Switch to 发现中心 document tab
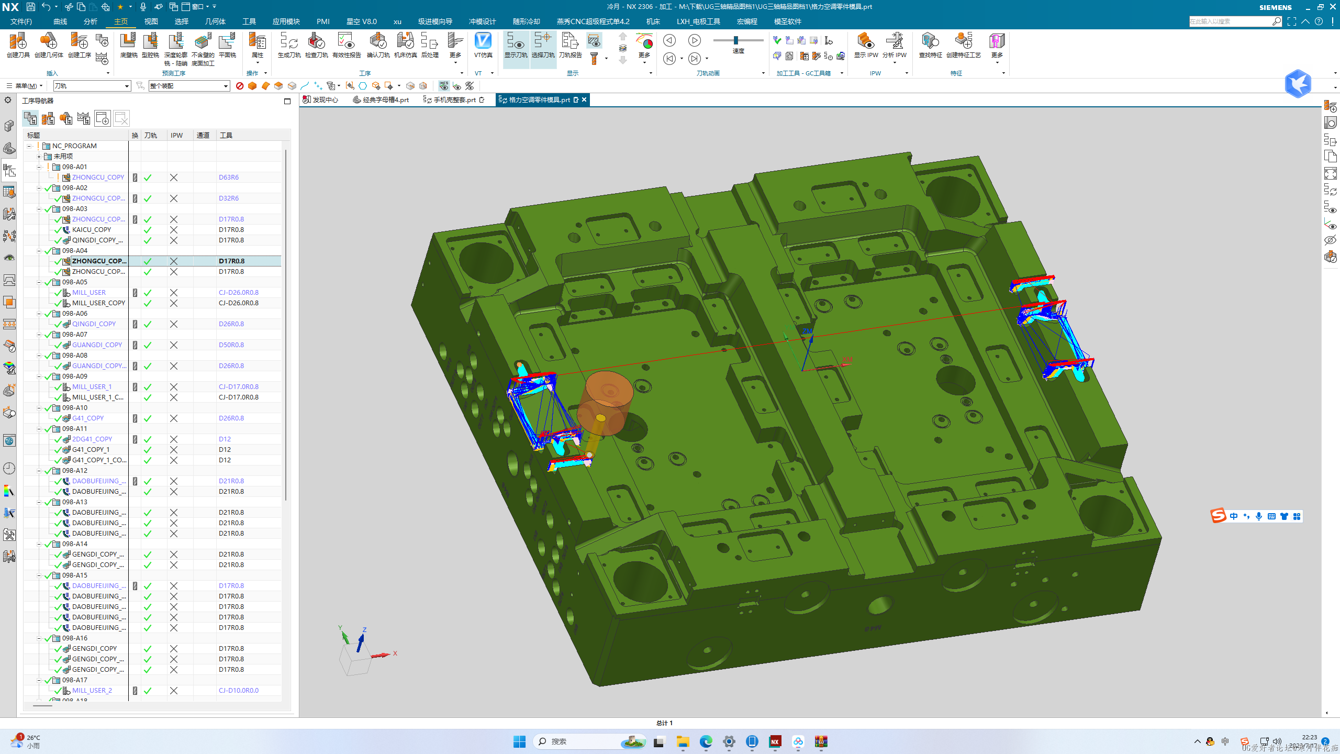 click(x=321, y=99)
